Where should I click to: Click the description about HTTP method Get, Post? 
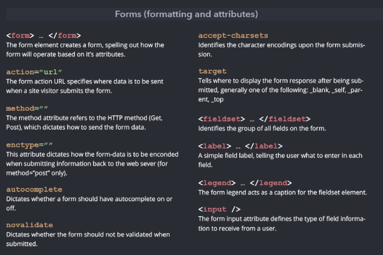click(84, 123)
